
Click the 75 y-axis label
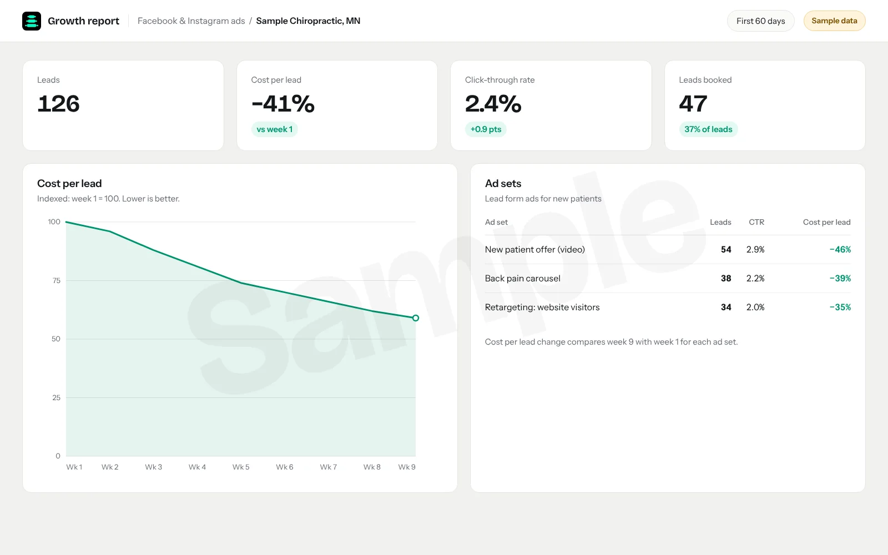click(x=56, y=281)
